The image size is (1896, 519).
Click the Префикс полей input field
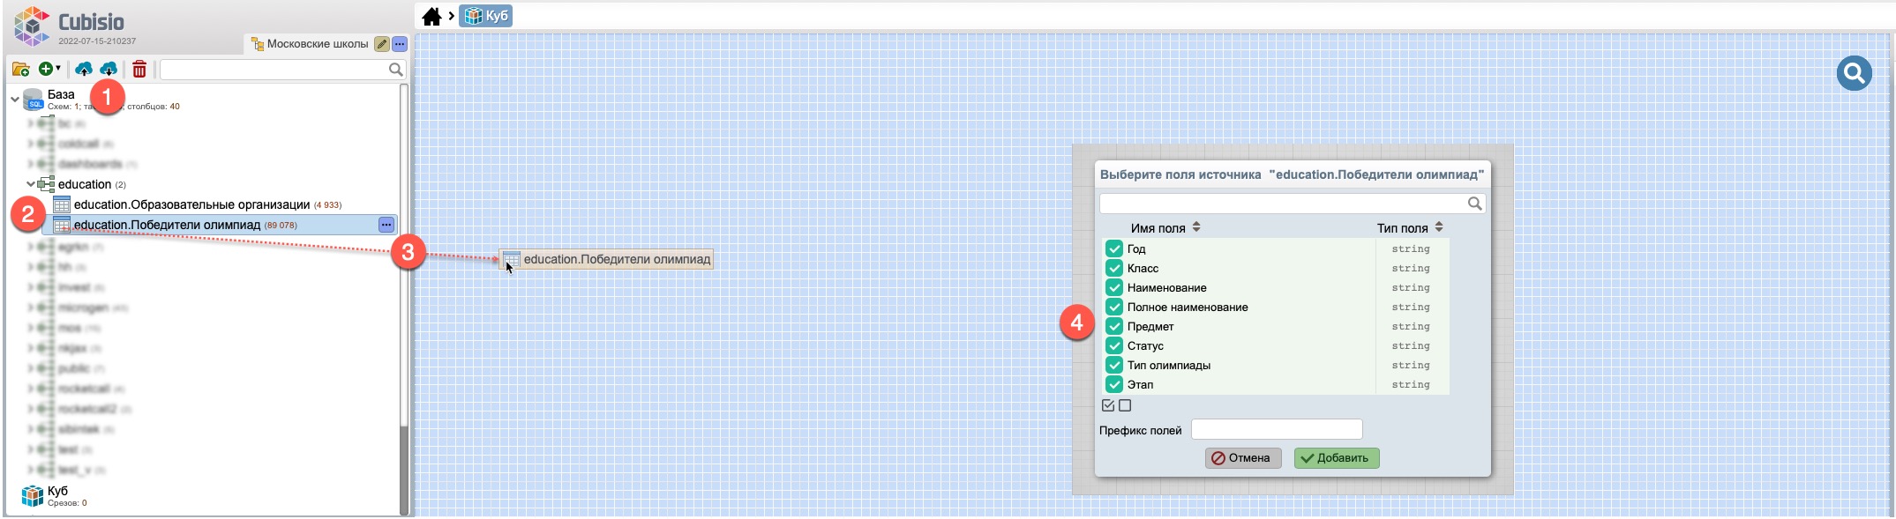coord(1276,430)
